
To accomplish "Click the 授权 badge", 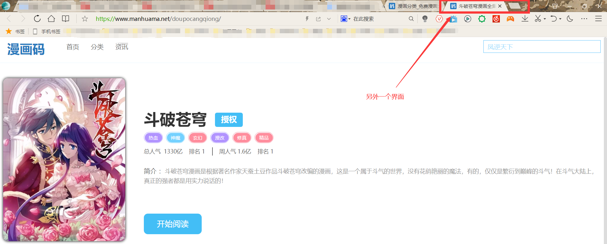I will (x=229, y=120).
